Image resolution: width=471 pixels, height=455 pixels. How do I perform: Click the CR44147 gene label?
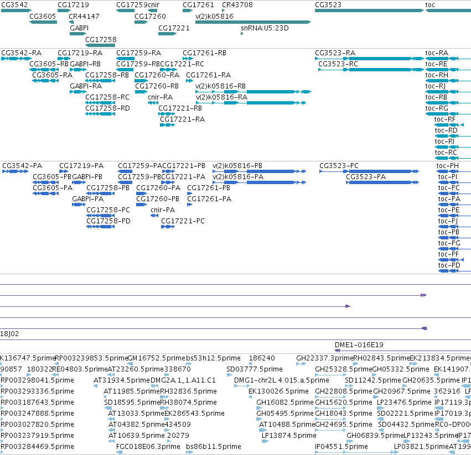pyautogui.click(x=84, y=17)
